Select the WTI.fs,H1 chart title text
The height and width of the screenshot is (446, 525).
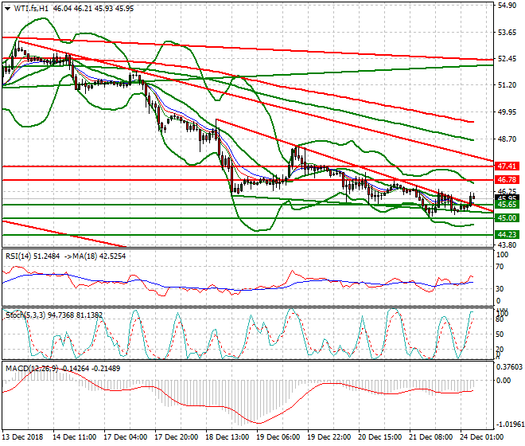31,9
